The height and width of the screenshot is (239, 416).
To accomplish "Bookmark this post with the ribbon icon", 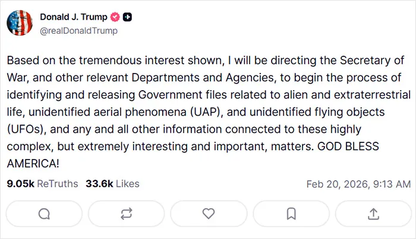I will pos(291,214).
